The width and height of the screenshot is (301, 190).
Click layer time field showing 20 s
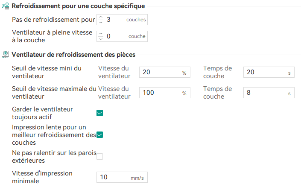(x=265, y=73)
